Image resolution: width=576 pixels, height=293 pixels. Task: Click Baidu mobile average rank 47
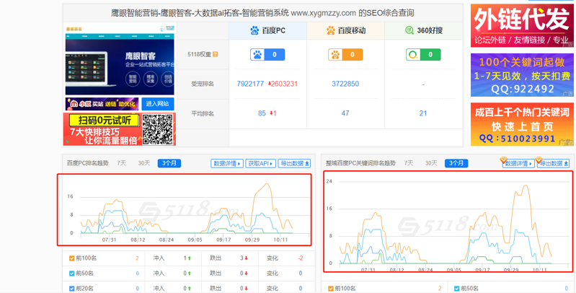[x=345, y=113]
